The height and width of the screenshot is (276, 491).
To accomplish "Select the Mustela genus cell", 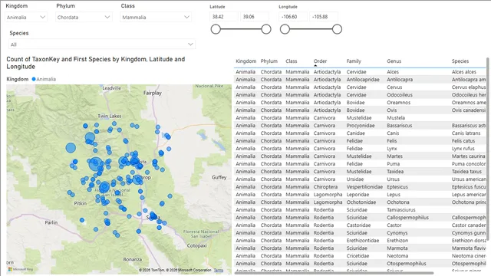I will coord(396,117).
